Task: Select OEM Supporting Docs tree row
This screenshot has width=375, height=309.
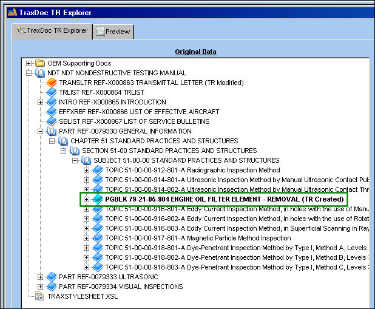Action: (79, 63)
